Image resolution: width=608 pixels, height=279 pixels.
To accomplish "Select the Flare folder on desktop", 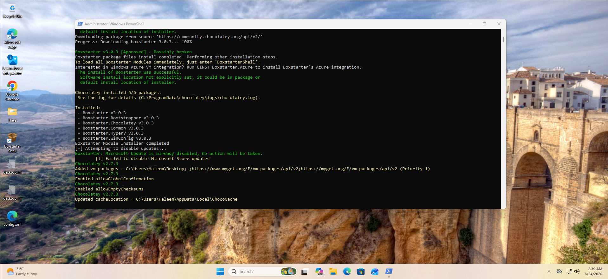I will point(12,115).
